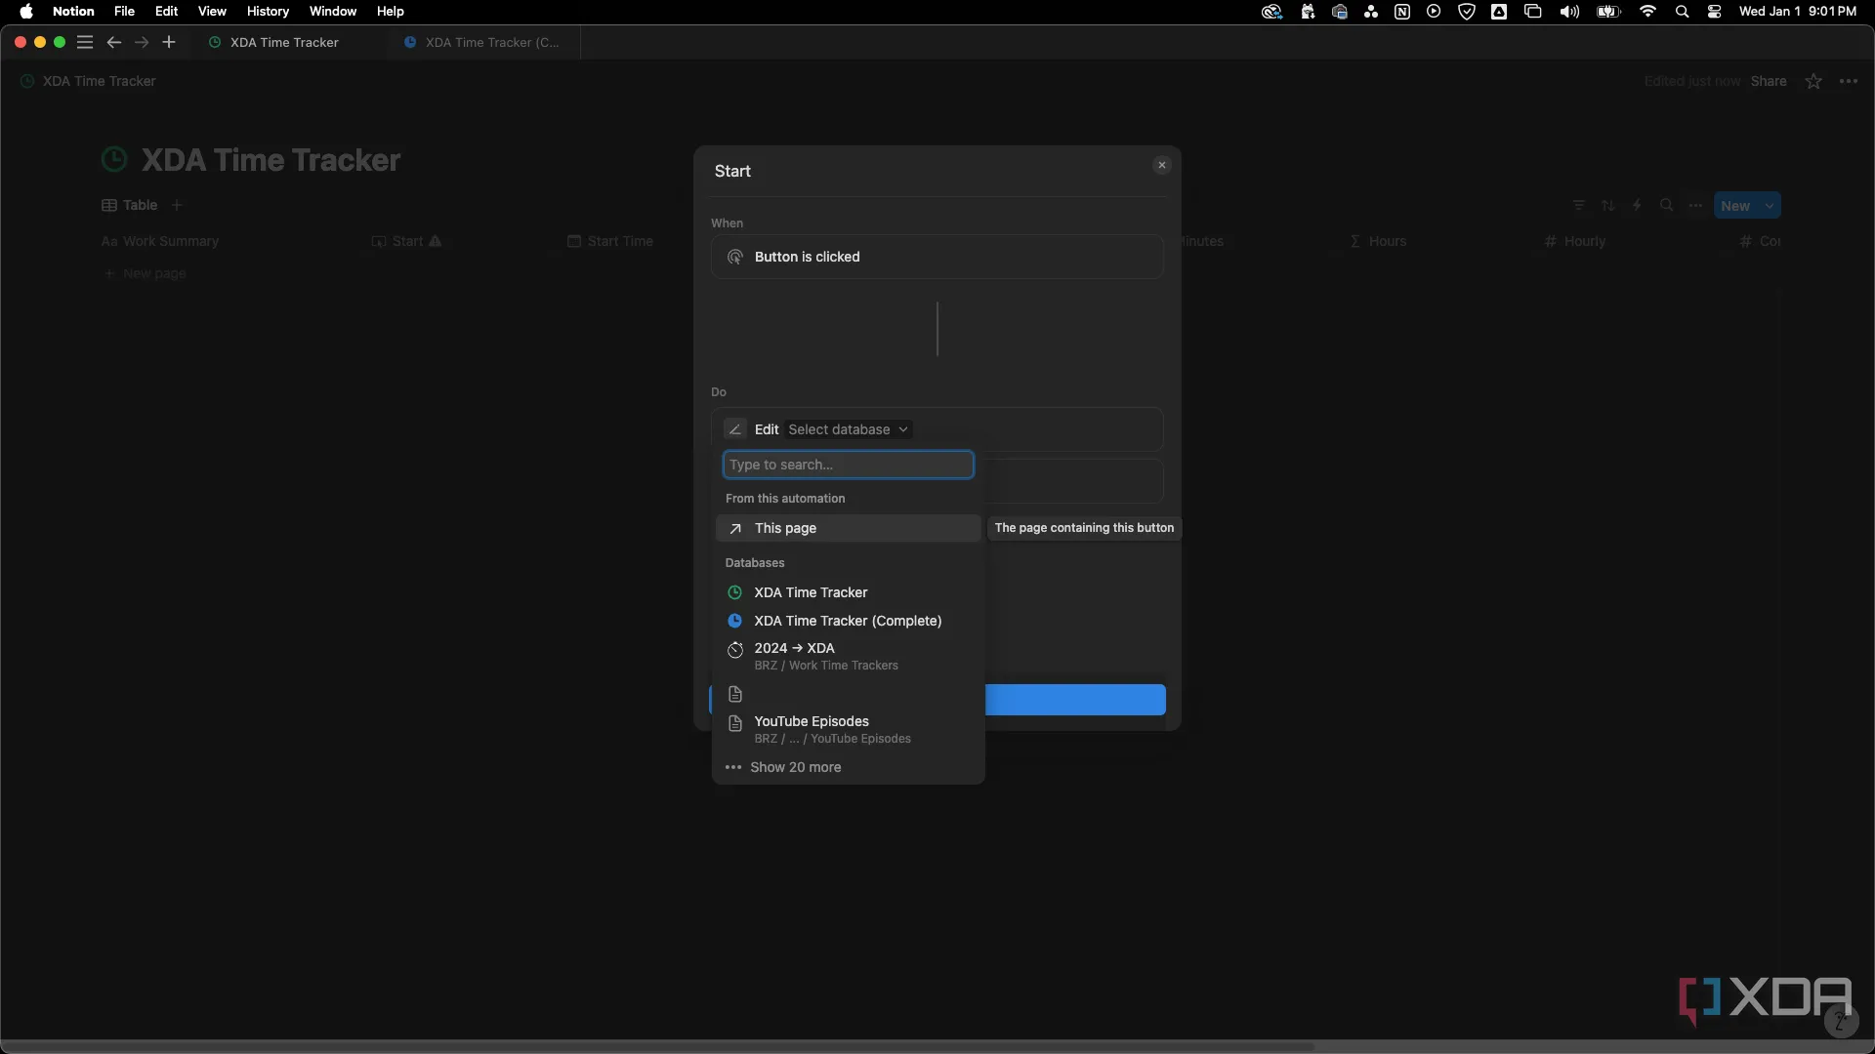This screenshot has width=1875, height=1054.
Task: Open the Window menu
Action: 333,11
